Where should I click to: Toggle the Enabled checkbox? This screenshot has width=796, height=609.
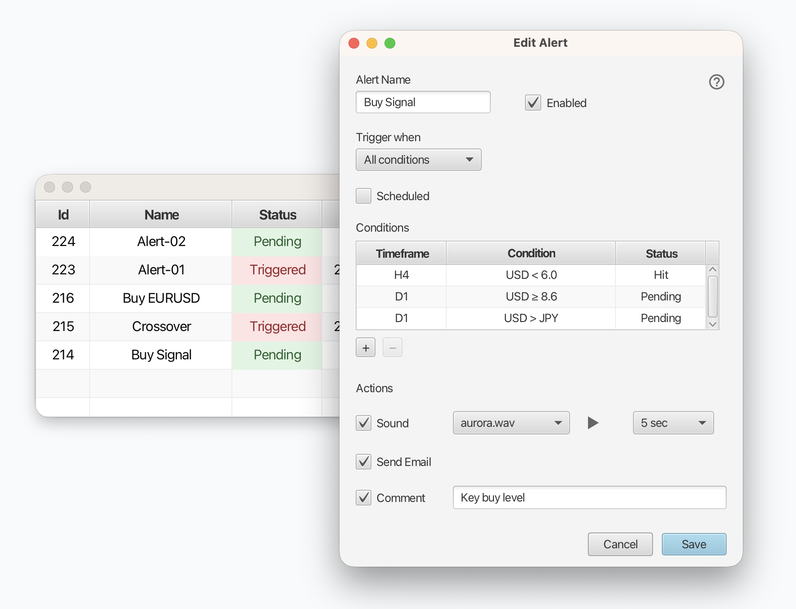pos(533,103)
